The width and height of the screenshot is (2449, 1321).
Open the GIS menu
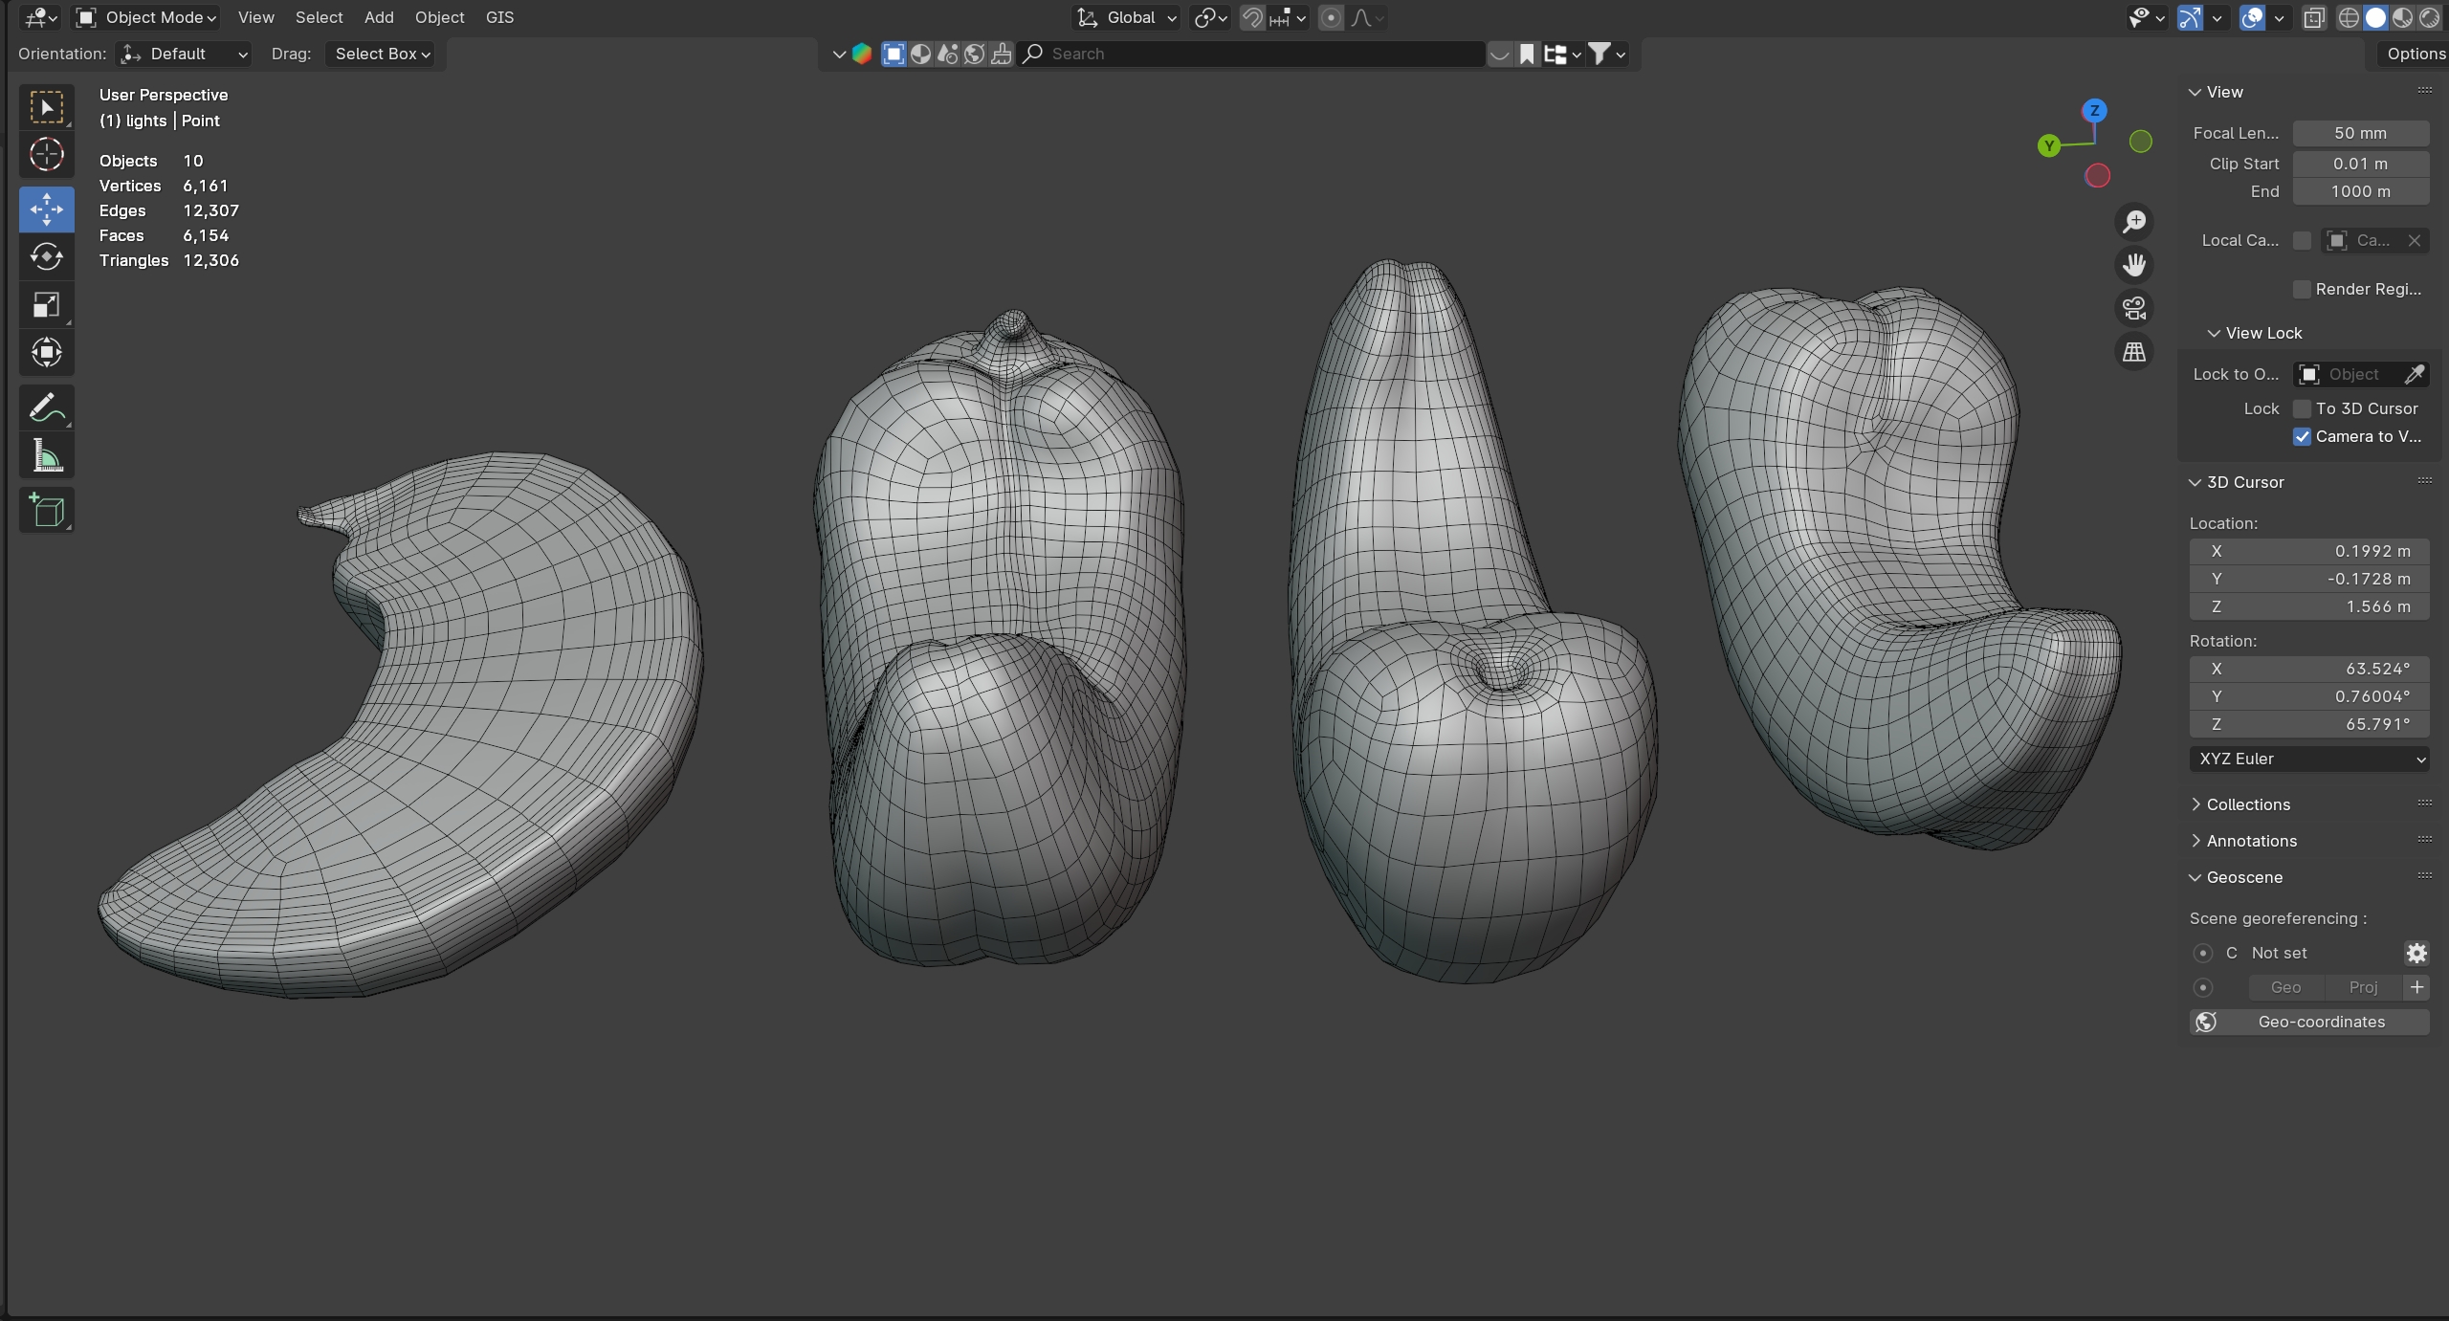point(499,17)
